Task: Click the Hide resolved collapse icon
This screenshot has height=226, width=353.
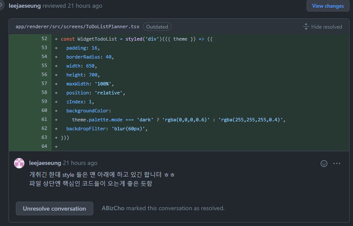Action: [x=306, y=26]
